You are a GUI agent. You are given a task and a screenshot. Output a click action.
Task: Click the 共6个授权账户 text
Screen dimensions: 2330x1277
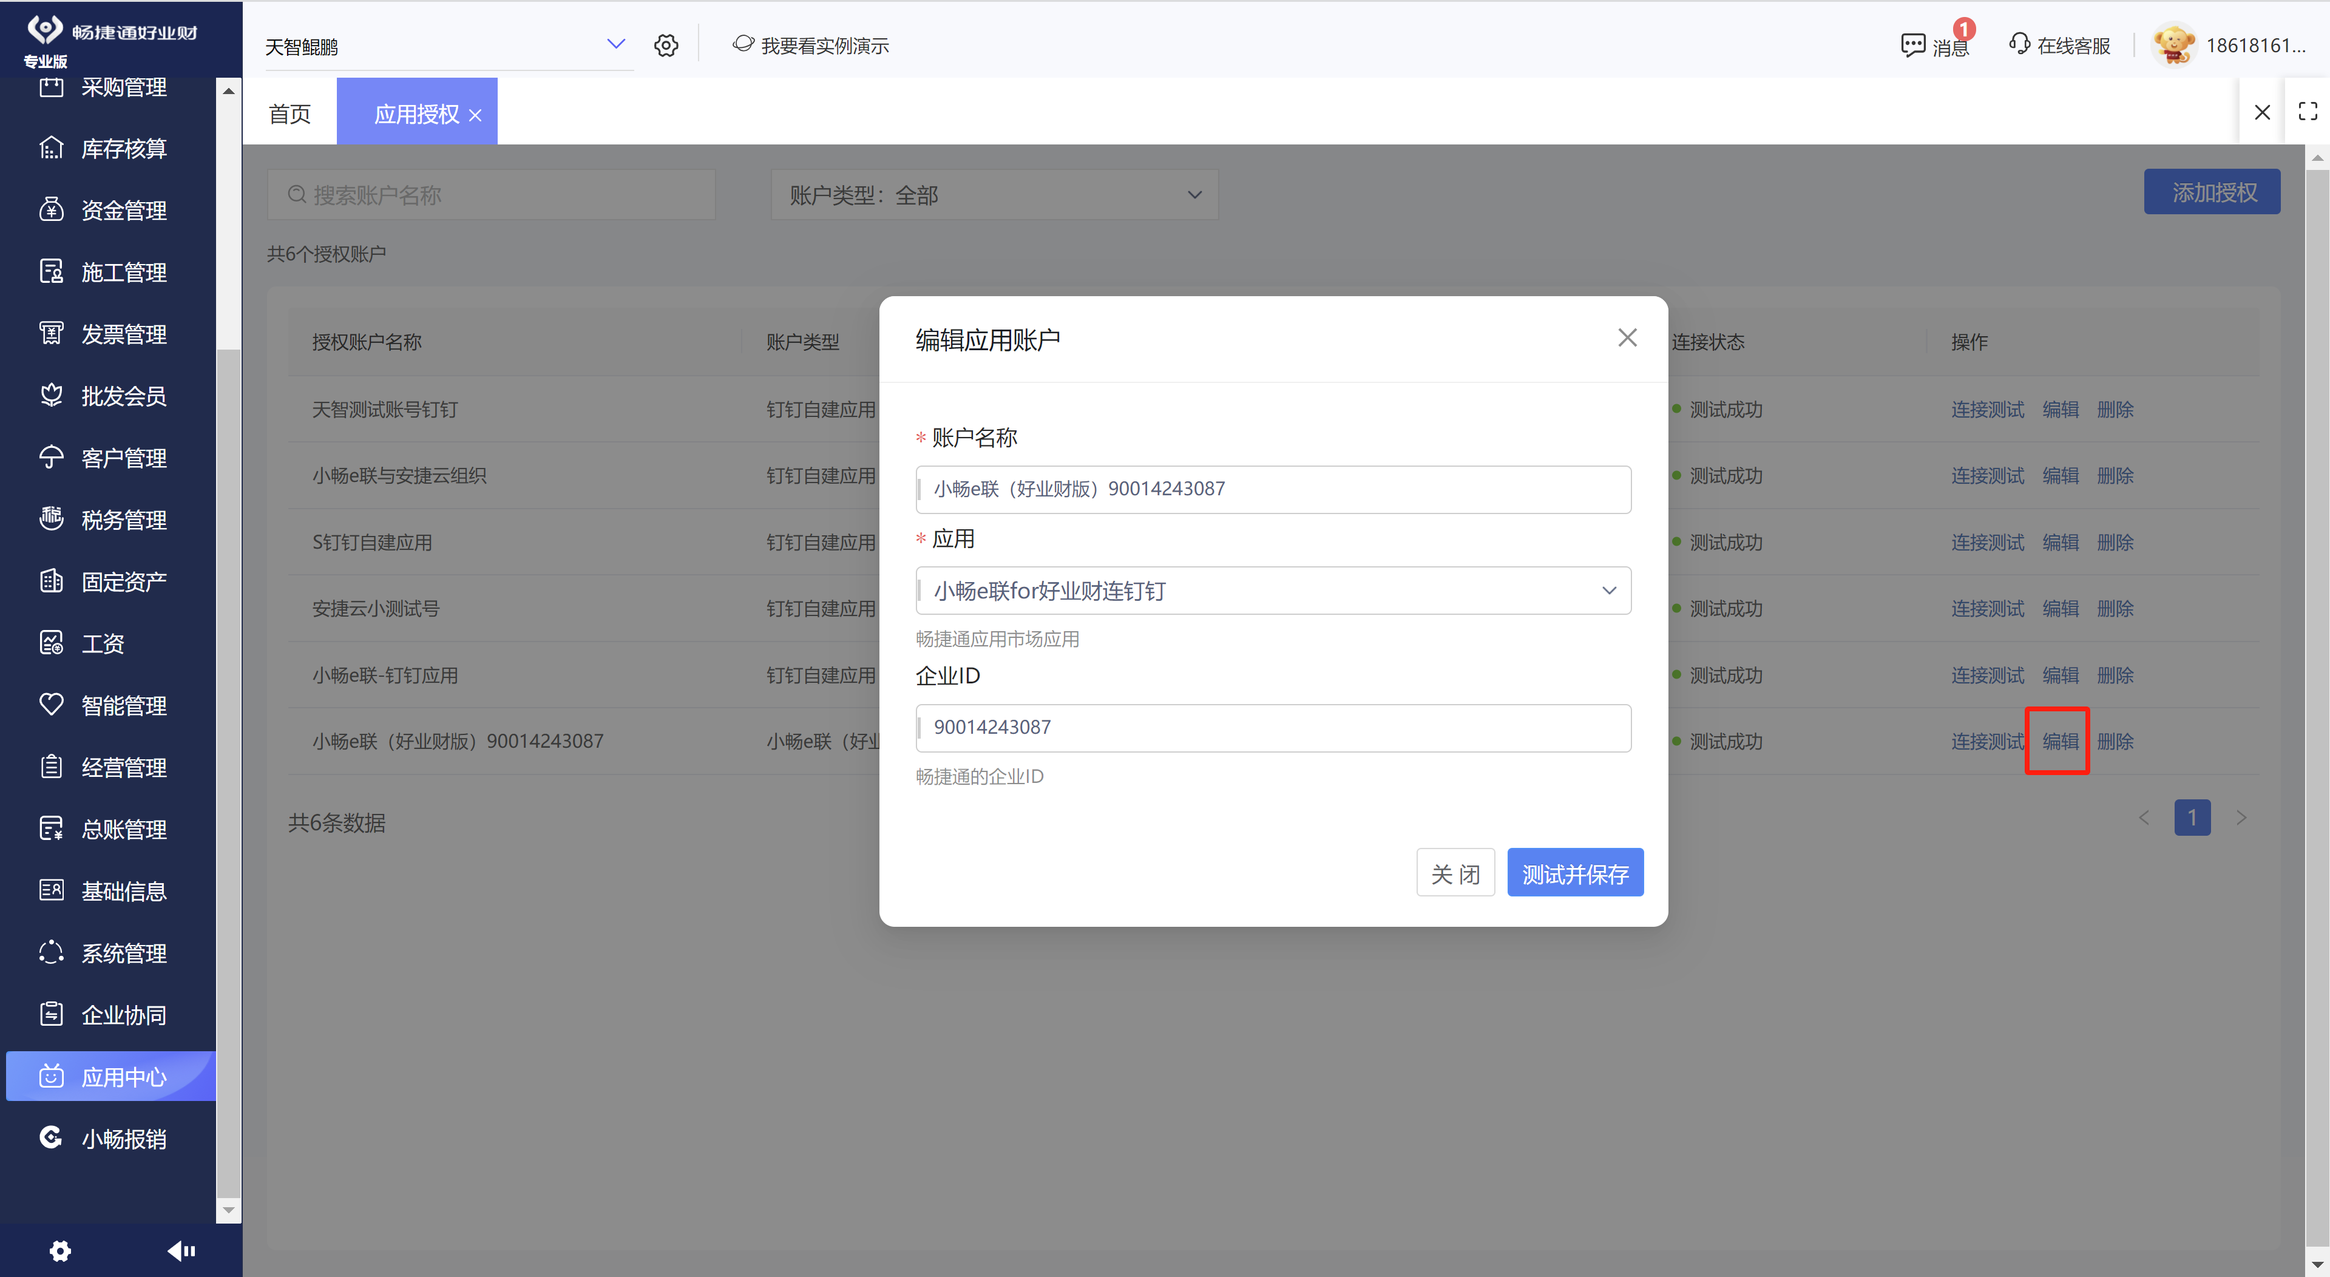coord(327,254)
